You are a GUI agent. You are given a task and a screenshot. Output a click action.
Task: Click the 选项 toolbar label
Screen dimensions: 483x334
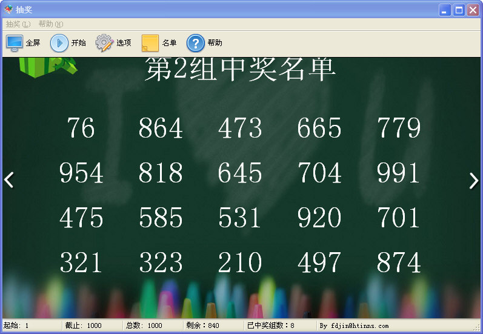pos(124,43)
